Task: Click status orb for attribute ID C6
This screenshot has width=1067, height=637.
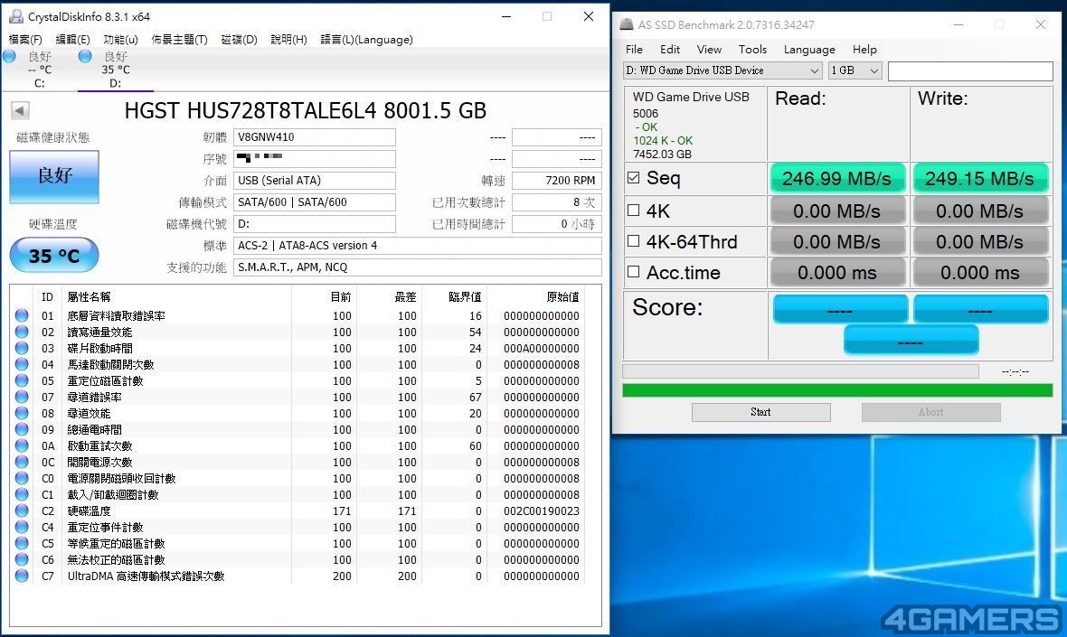Action: pyautogui.click(x=22, y=559)
